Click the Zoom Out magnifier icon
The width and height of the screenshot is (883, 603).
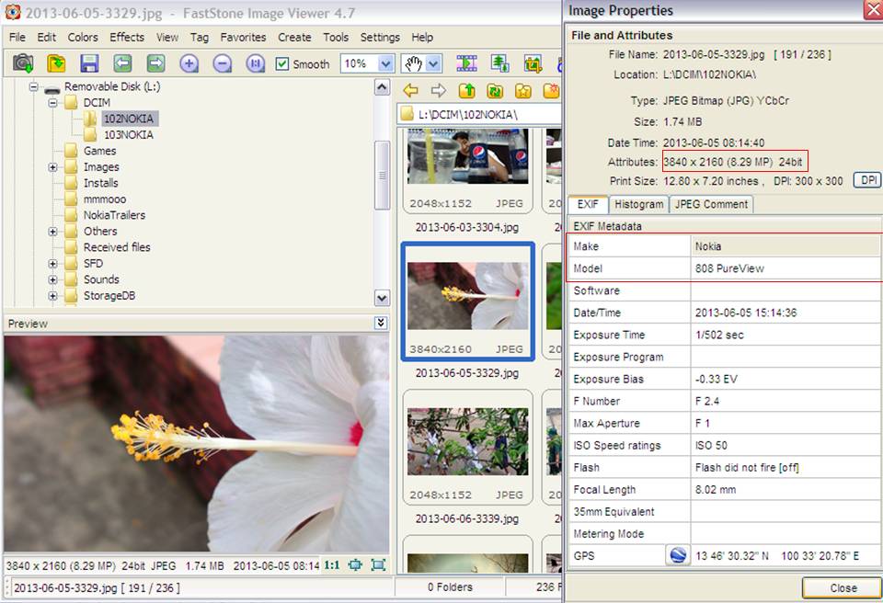[222, 63]
